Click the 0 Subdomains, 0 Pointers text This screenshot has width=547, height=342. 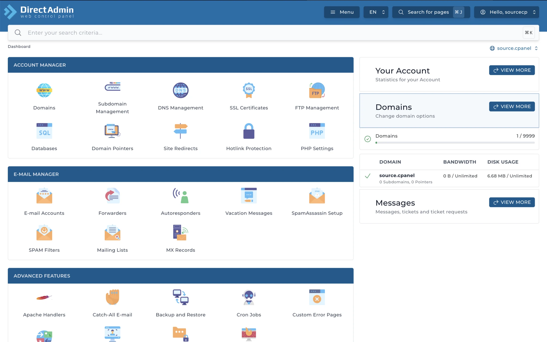point(405,182)
